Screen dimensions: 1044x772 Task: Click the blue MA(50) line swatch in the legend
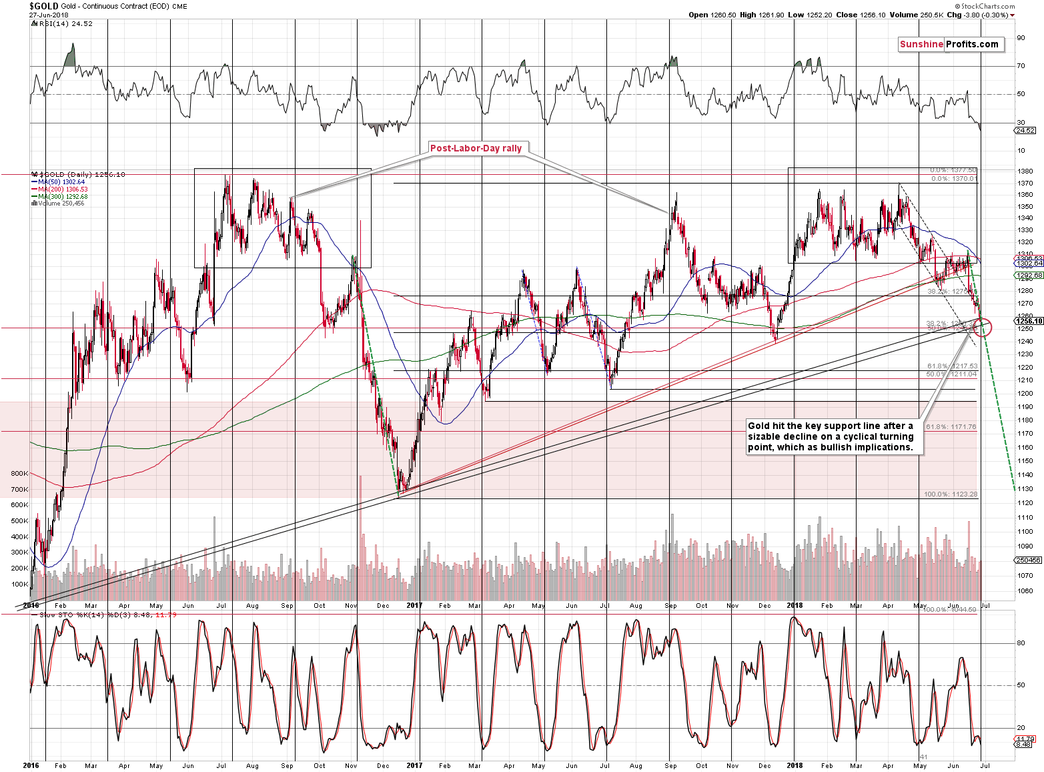pos(34,181)
